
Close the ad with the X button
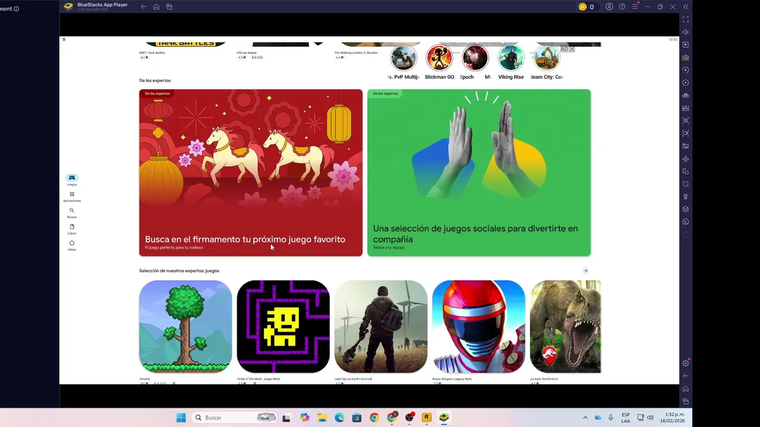click(x=572, y=49)
